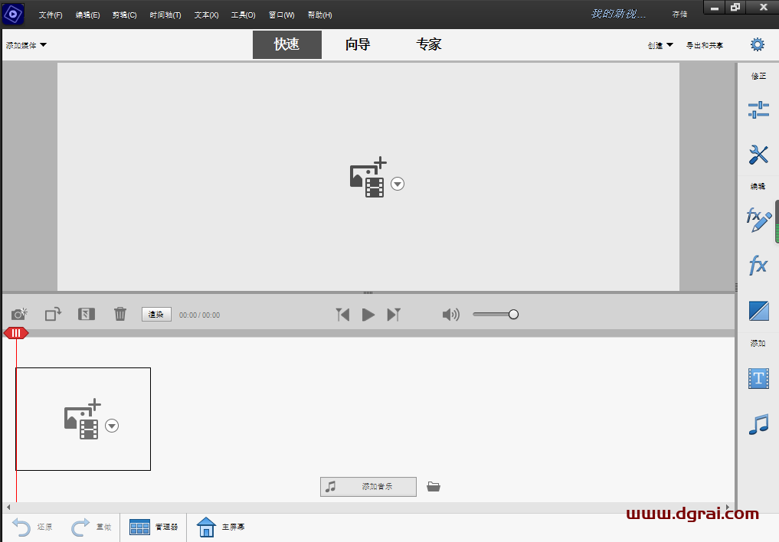779x542 pixels.
Task: Click the delete trash icon
Action: [x=119, y=314]
